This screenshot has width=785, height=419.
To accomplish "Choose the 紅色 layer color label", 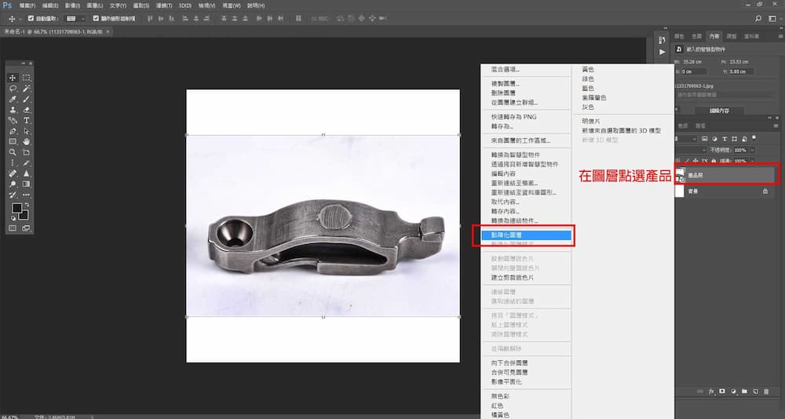I will tap(497, 406).
